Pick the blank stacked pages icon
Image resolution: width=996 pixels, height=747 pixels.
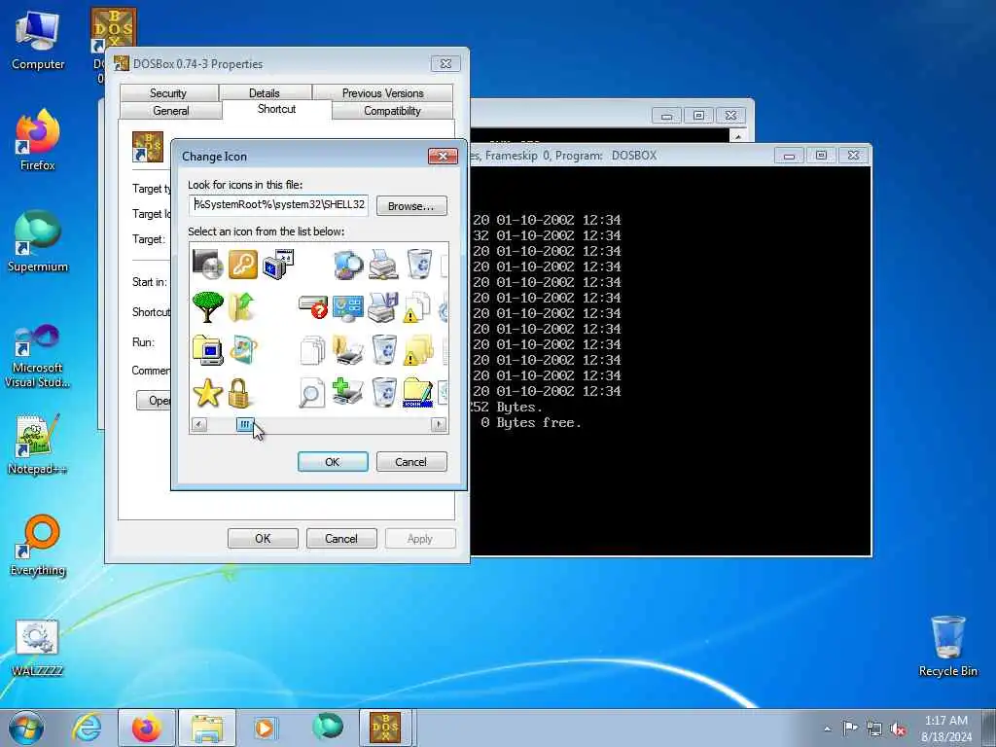312,349
